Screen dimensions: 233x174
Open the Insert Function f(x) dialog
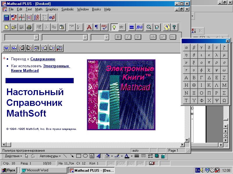pyautogui.click(x=139, y=27)
